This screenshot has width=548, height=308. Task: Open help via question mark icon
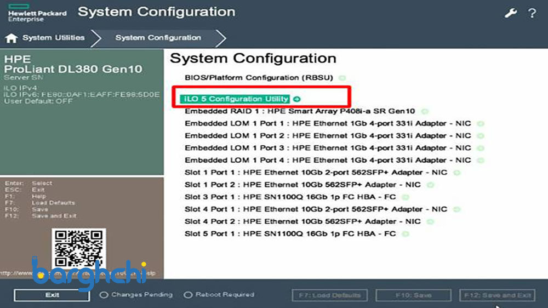point(532,13)
